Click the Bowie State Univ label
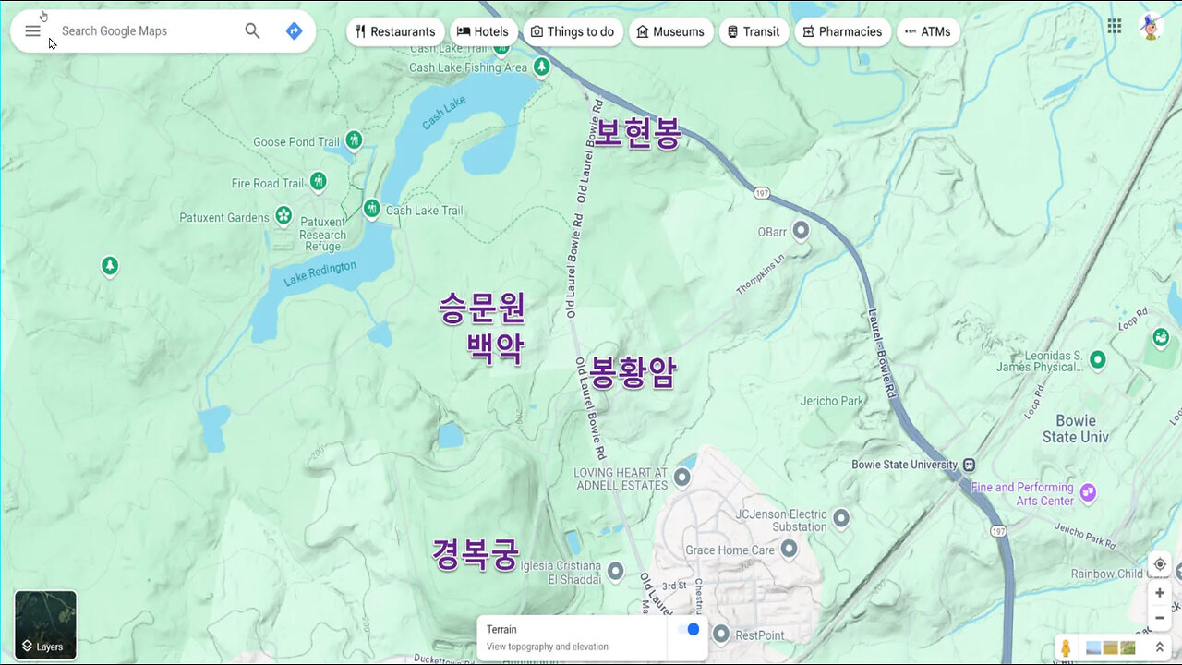This screenshot has height=665, width=1182. (1076, 429)
